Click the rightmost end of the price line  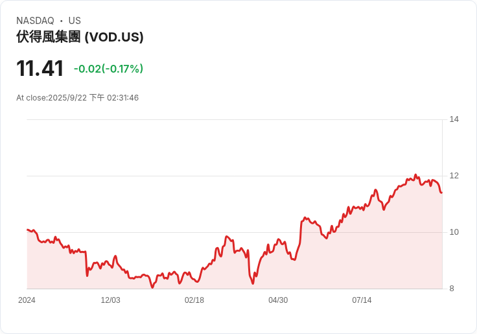[441, 193]
